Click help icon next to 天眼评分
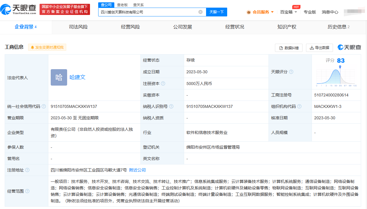This screenshot has width=367, height=209. 291,72
